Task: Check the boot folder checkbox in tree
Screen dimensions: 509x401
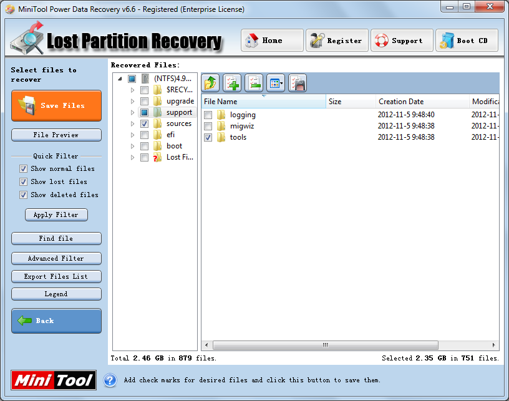Action: pyautogui.click(x=145, y=147)
